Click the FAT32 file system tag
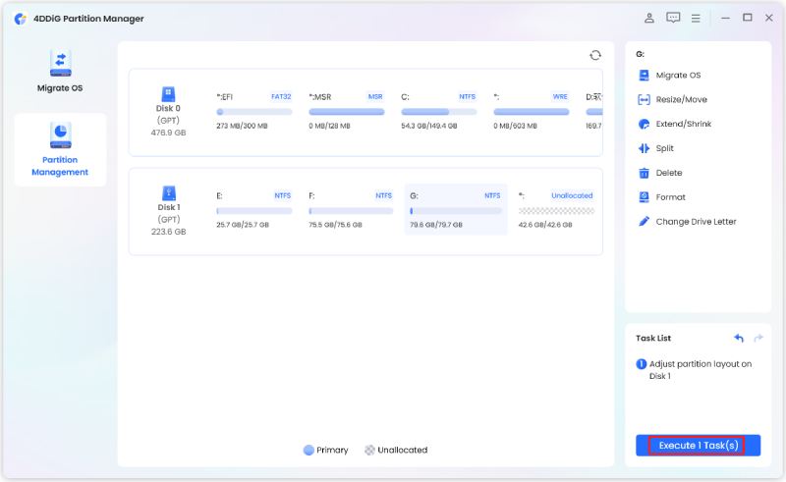786x482 pixels. coord(281,97)
